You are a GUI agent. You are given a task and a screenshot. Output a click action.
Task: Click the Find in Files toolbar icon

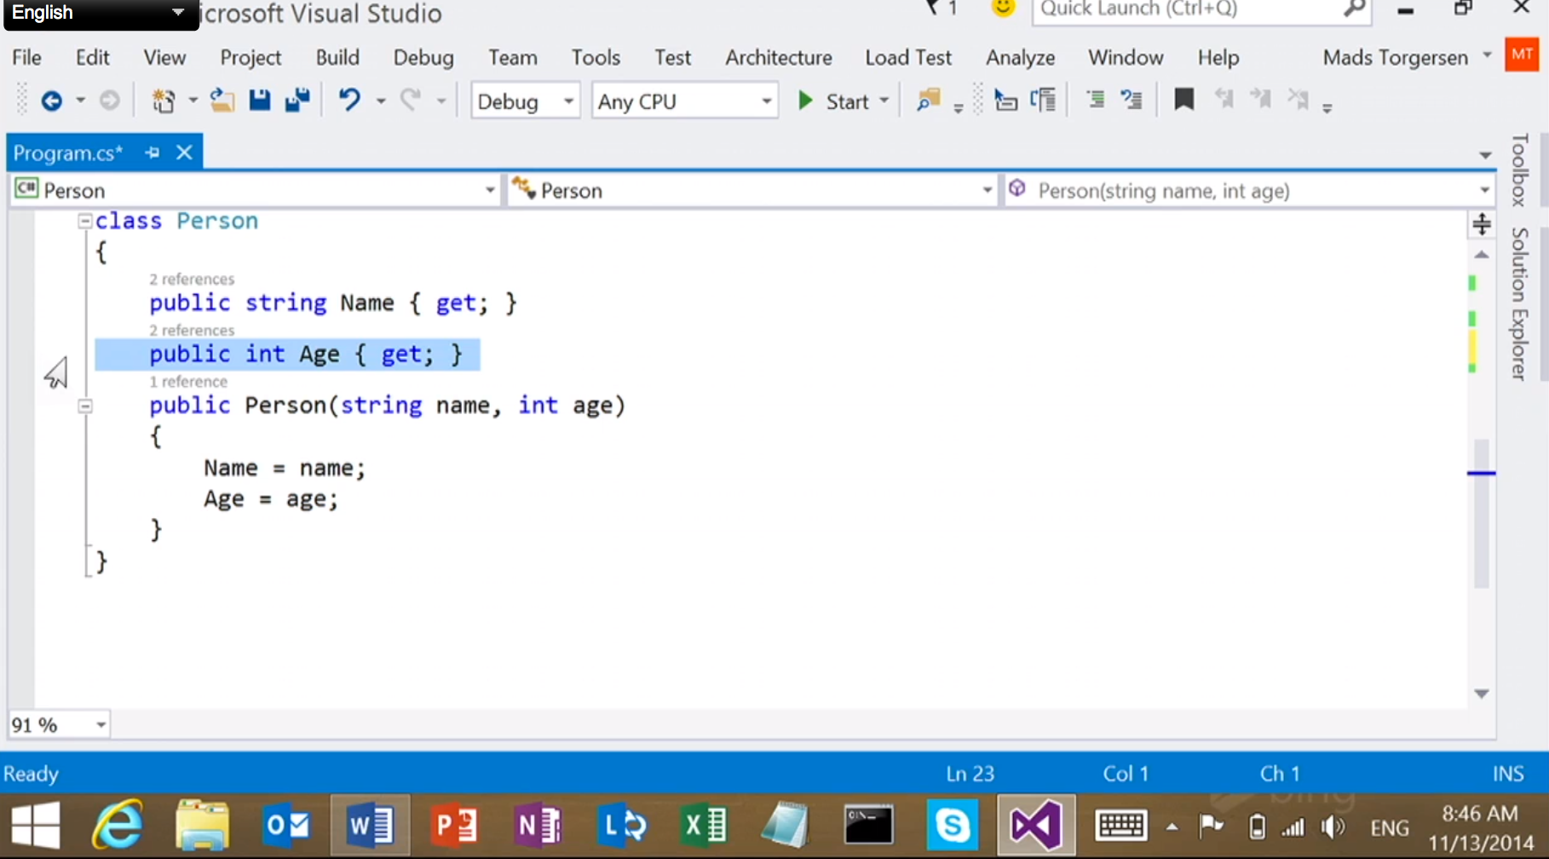coord(929,101)
